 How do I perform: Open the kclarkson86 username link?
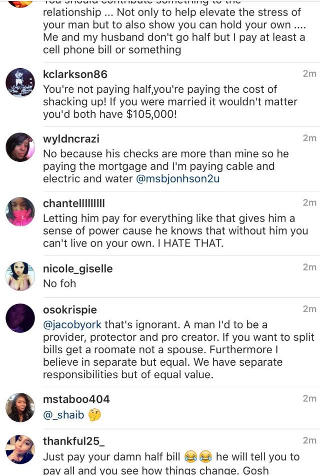pyautogui.click(x=75, y=75)
